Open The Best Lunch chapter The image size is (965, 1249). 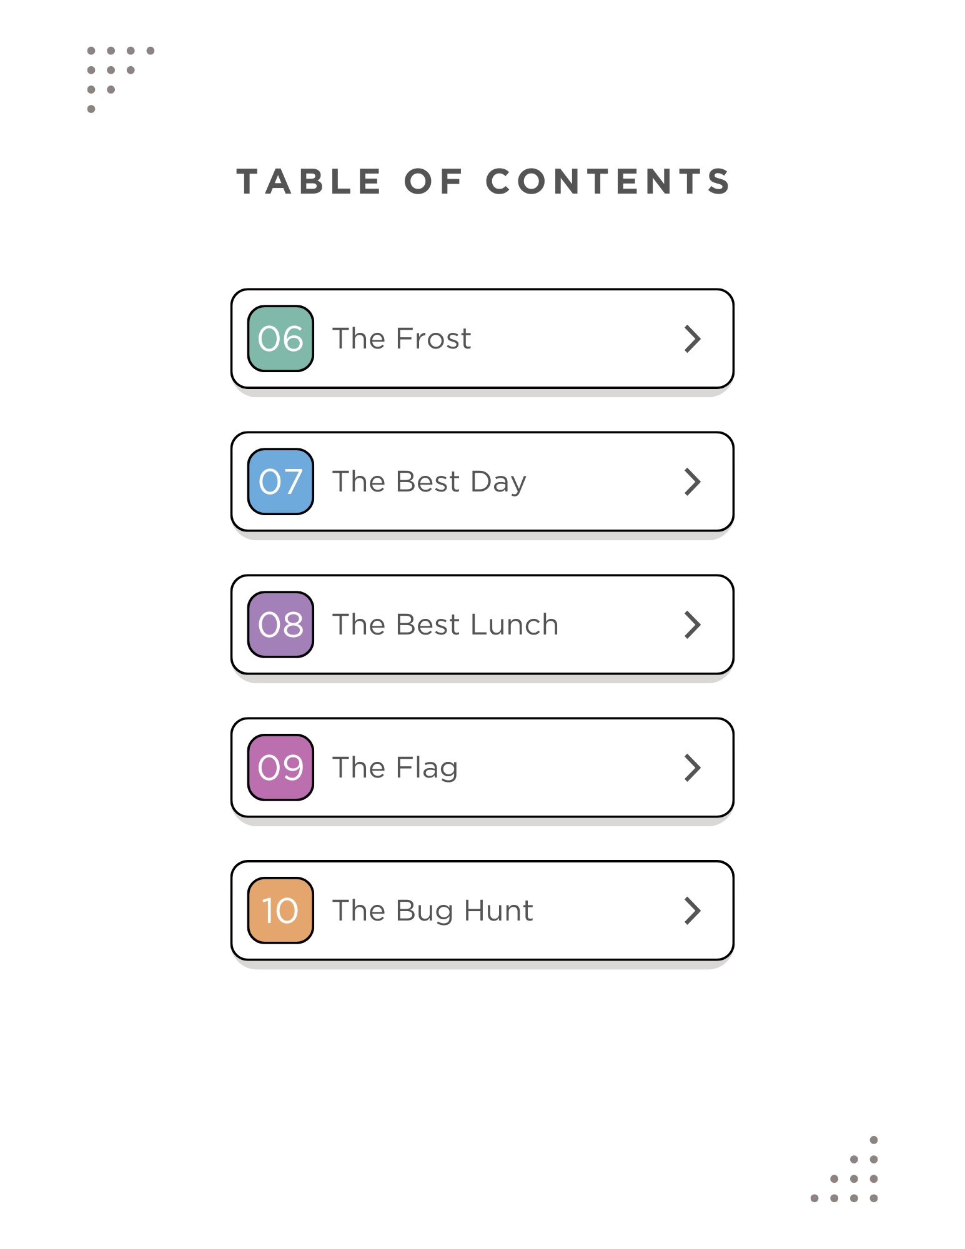[445, 624]
